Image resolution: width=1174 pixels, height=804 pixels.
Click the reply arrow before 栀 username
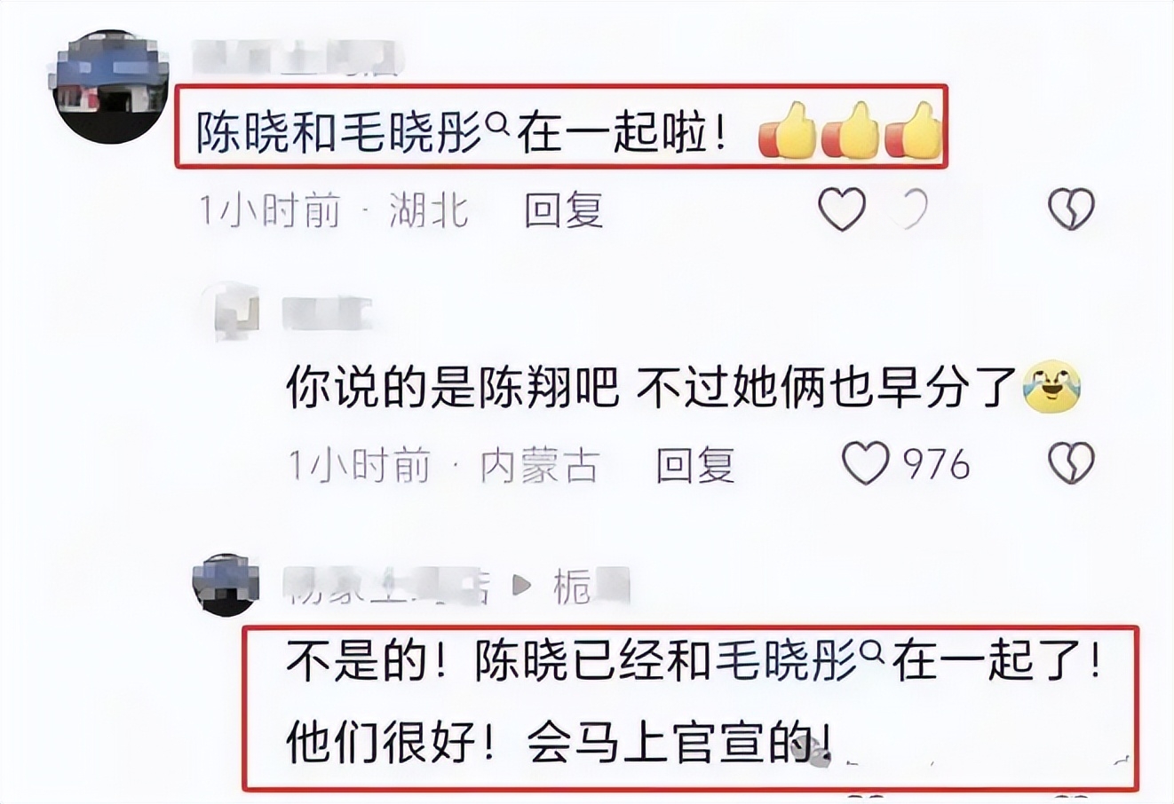(525, 586)
